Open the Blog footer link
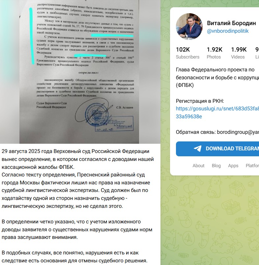 (x=216, y=166)
